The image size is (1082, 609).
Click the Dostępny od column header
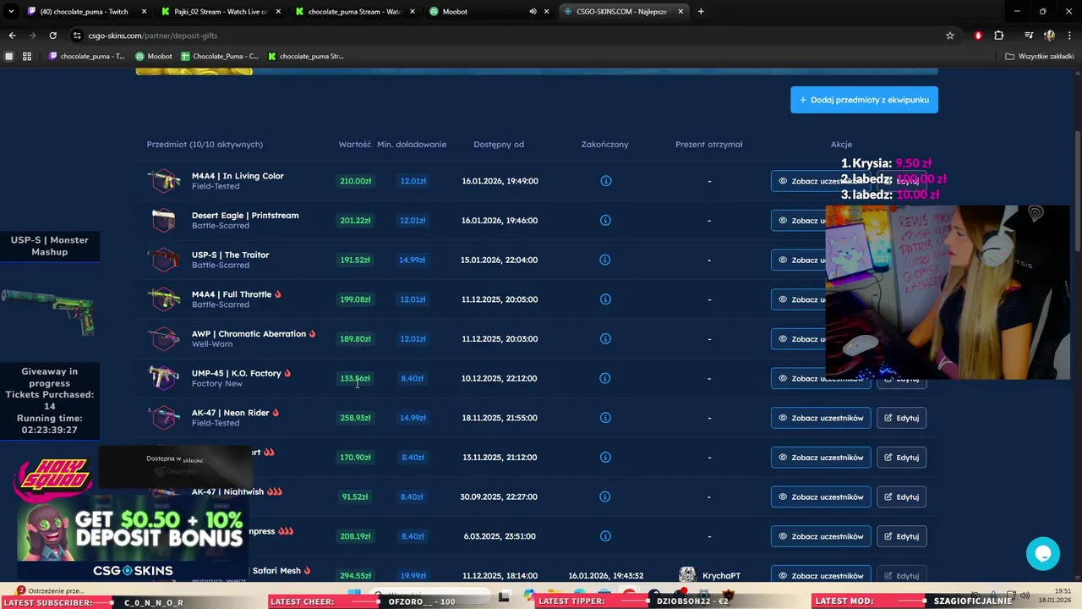499,145
